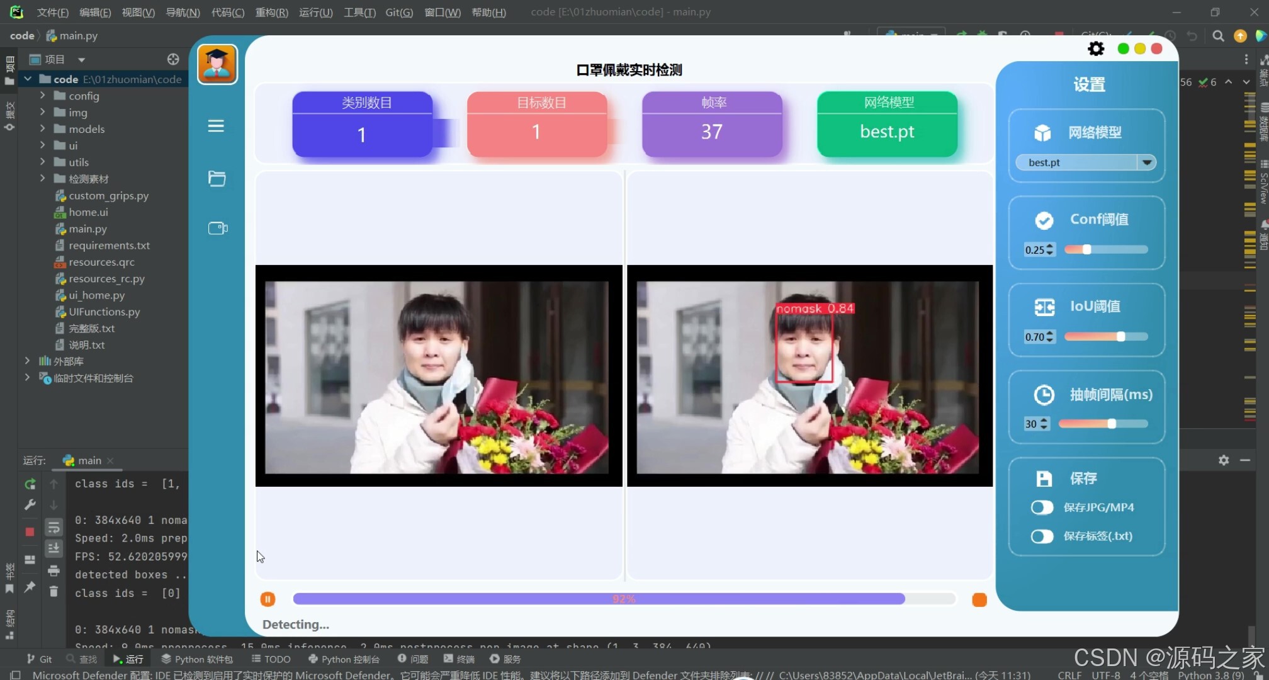Open the 运行(U) menu
Image resolution: width=1269 pixels, height=680 pixels.
(315, 12)
